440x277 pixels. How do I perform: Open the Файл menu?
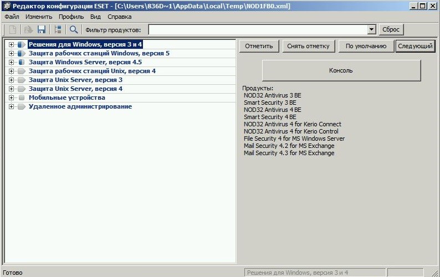pos(12,17)
